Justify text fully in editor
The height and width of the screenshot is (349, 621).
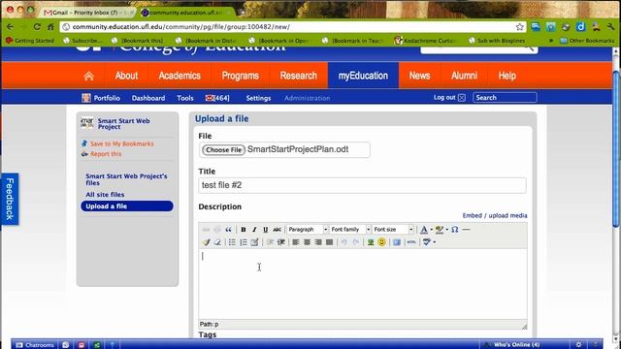tap(329, 242)
